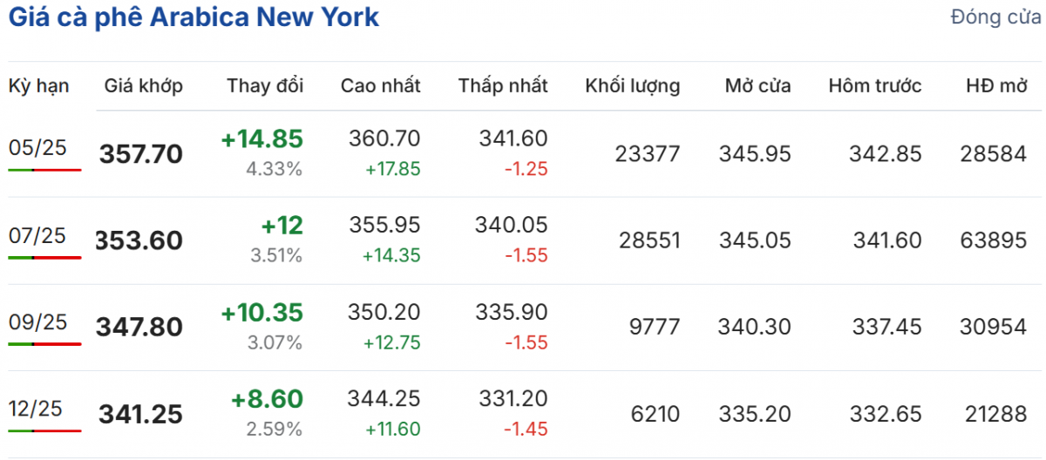The image size is (1046, 460).
Task: Select the +14.85 change value
Action: tap(261, 139)
